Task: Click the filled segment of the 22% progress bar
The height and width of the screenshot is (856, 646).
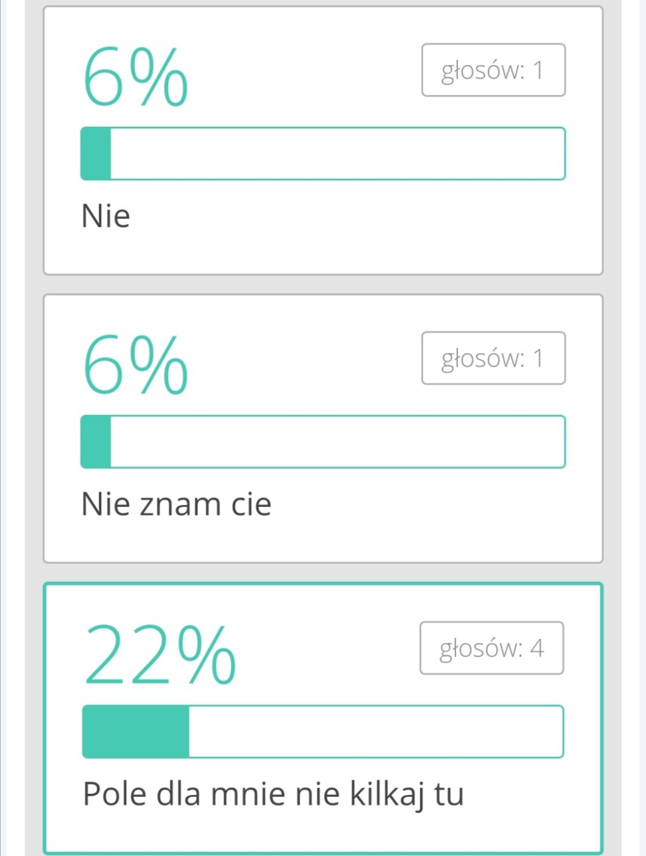Action: click(136, 732)
